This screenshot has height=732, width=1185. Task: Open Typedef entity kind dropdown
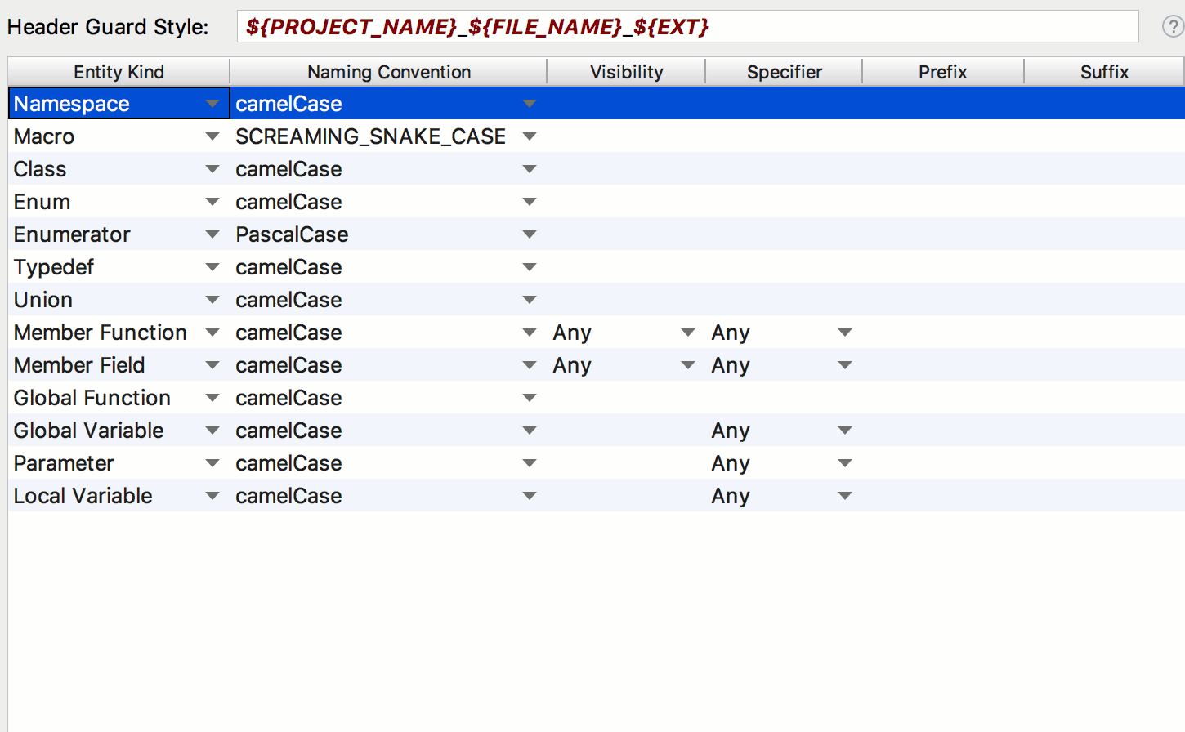coord(212,267)
